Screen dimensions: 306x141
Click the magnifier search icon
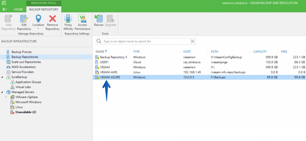[x=99, y=41]
